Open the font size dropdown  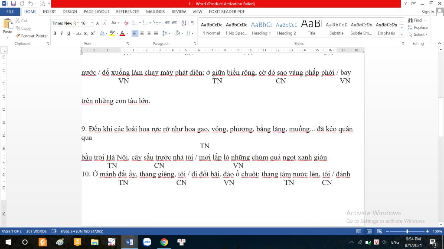pyautogui.click(x=92, y=23)
